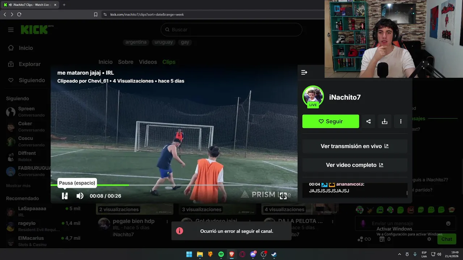Click the argentina tag
The height and width of the screenshot is (260, 463).
tap(136, 42)
